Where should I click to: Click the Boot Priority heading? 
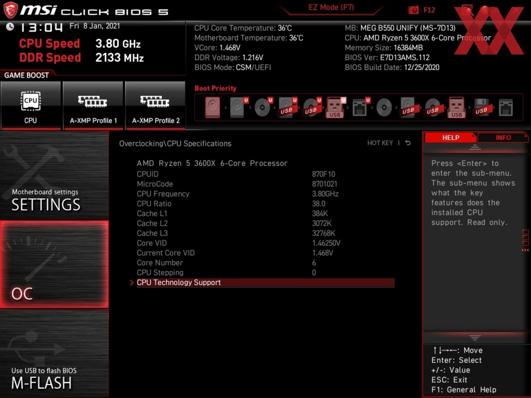216,88
